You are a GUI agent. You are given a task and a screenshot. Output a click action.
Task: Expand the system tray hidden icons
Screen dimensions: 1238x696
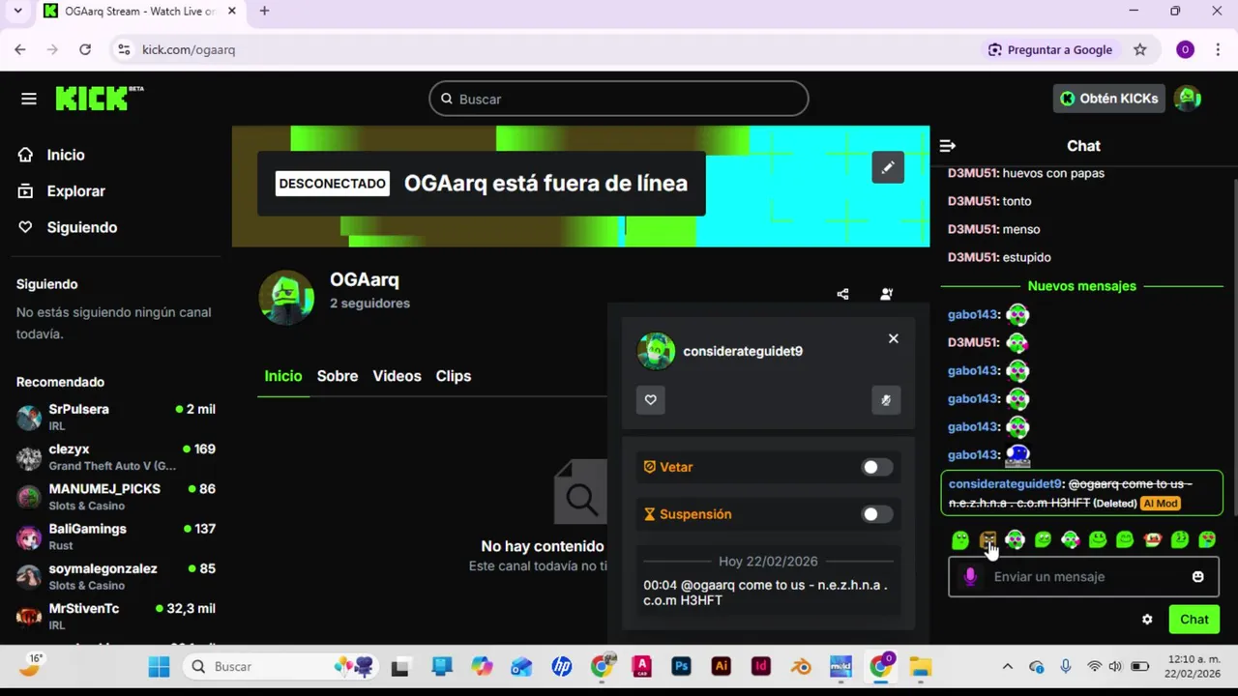(1008, 666)
